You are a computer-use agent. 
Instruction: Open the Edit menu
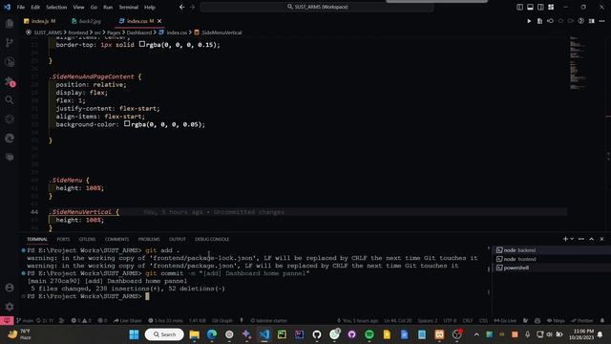click(x=35, y=7)
